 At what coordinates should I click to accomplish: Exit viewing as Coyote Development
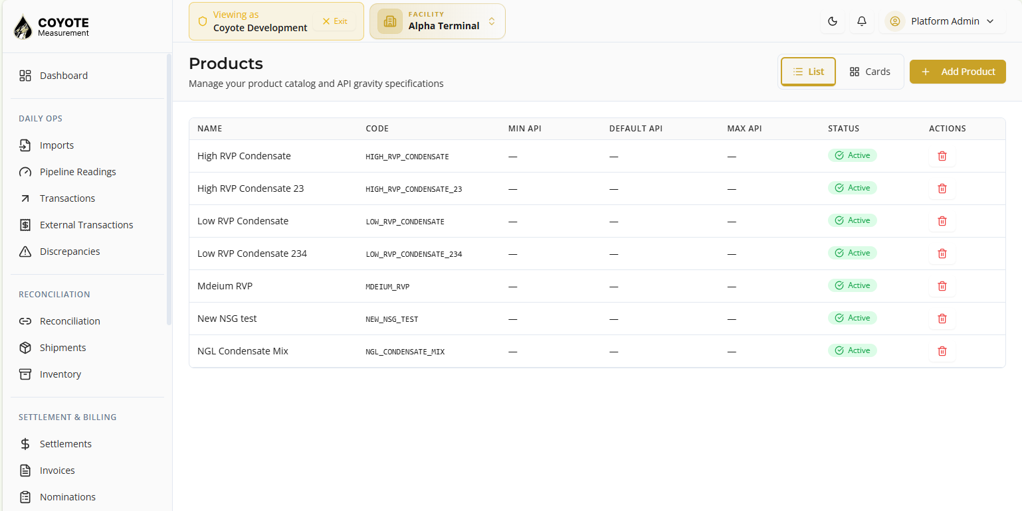pyautogui.click(x=335, y=21)
